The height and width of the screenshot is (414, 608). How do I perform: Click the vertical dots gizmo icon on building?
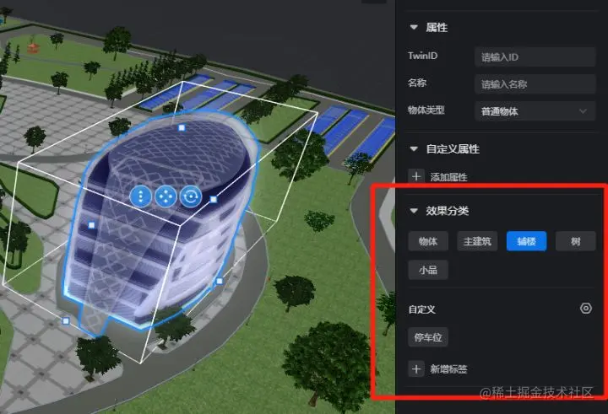pos(140,196)
